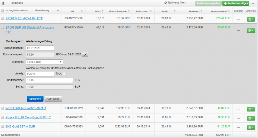Click the Sparplan dash for SPDR MSCI ACWI IMI
The image size is (258, 138).
pyautogui.click(x=238, y=19)
